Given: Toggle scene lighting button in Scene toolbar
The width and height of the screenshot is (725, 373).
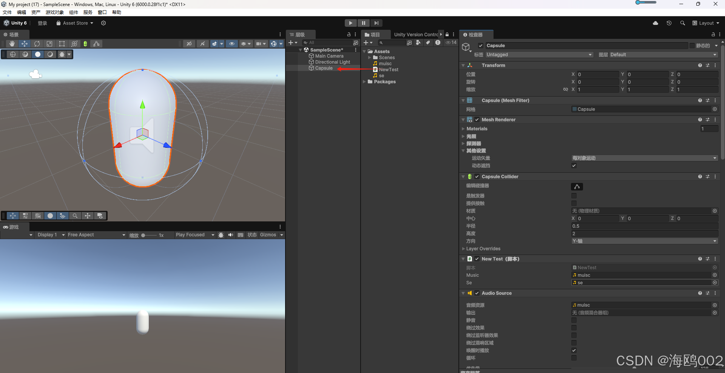Looking at the screenshot, I should [x=202, y=44].
